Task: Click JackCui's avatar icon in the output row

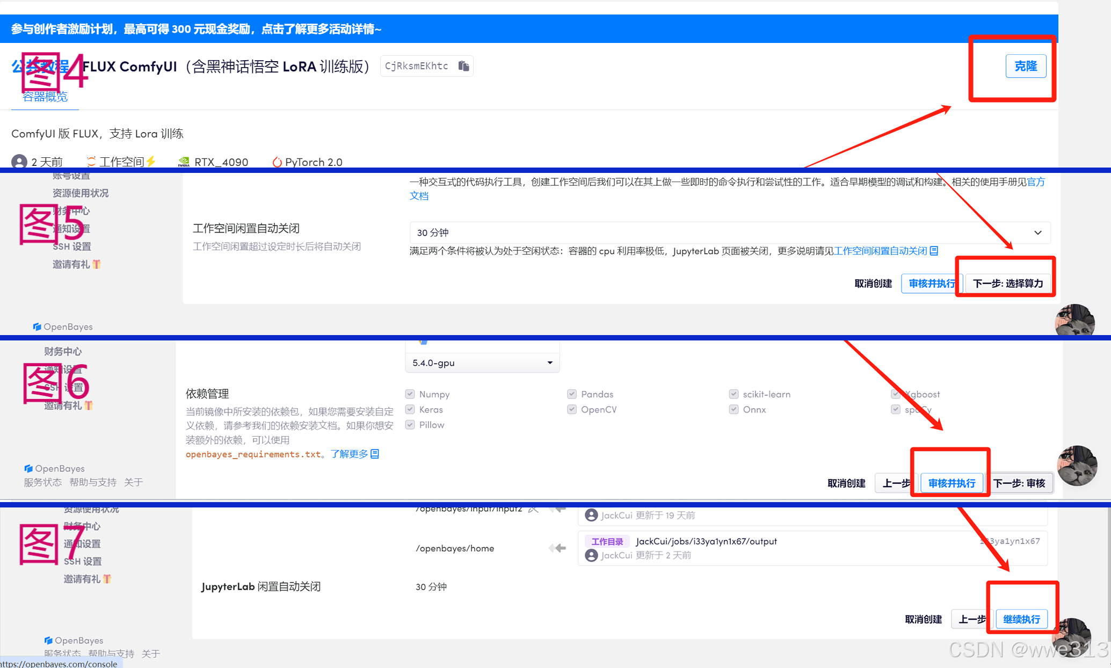Action: (x=591, y=555)
